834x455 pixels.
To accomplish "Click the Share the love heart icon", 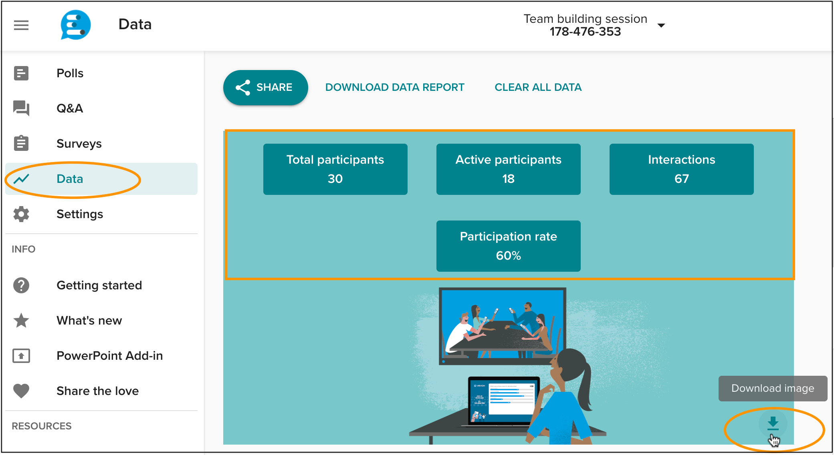I will pyautogui.click(x=21, y=391).
